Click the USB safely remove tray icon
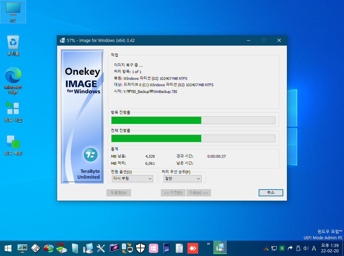This screenshot has height=256, width=344. (298, 248)
